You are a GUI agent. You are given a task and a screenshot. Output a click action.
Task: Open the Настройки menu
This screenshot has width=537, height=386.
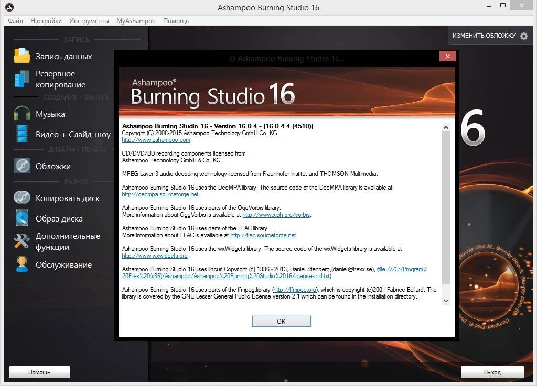click(x=46, y=21)
